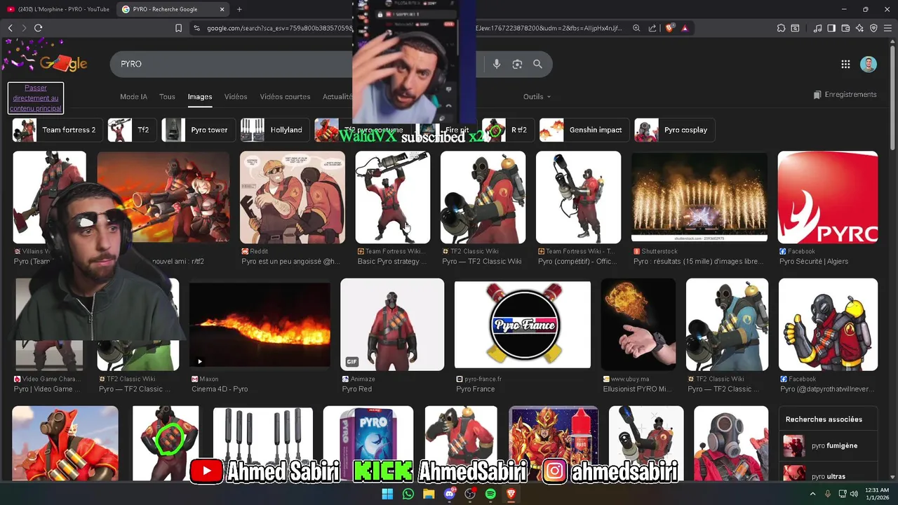Open the Brave Wallet icon
Image resolution: width=898 pixels, height=505 pixels.
point(845,28)
